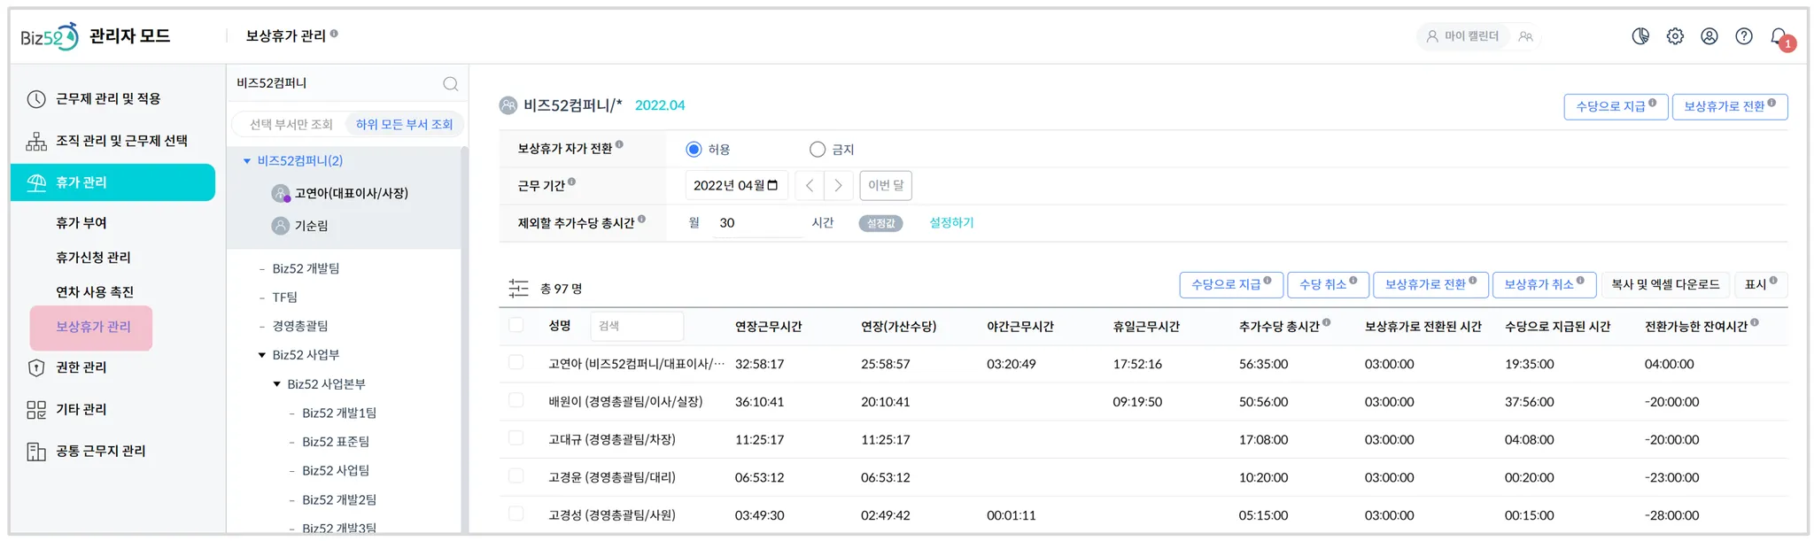Go to previous month arrow
This screenshot has width=1814, height=541.
(x=809, y=185)
